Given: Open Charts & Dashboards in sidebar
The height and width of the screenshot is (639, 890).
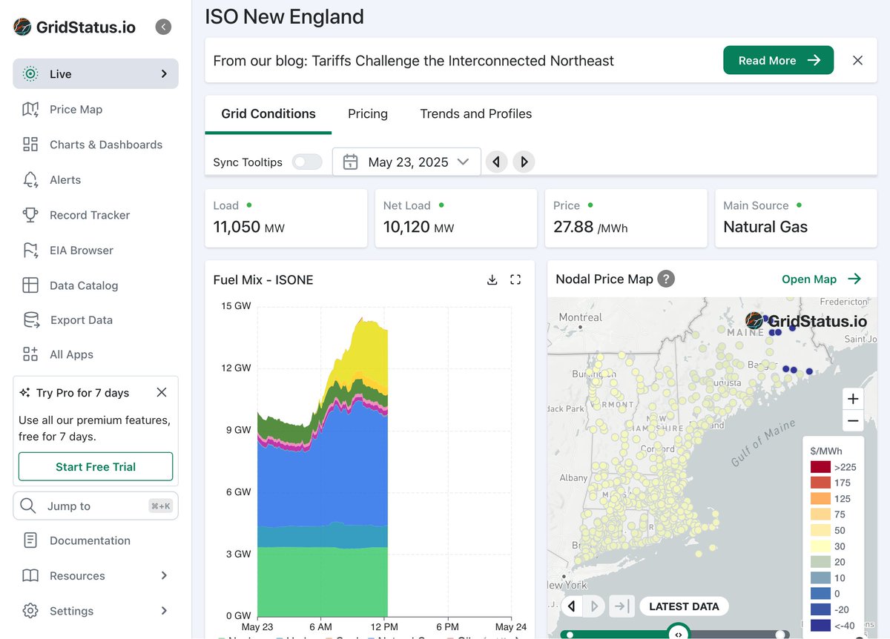Looking at the screenshot, I should [96, 145].
